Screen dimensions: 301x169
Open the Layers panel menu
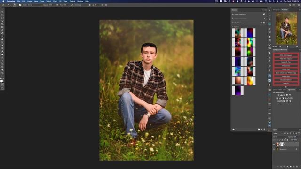point(300,130)
